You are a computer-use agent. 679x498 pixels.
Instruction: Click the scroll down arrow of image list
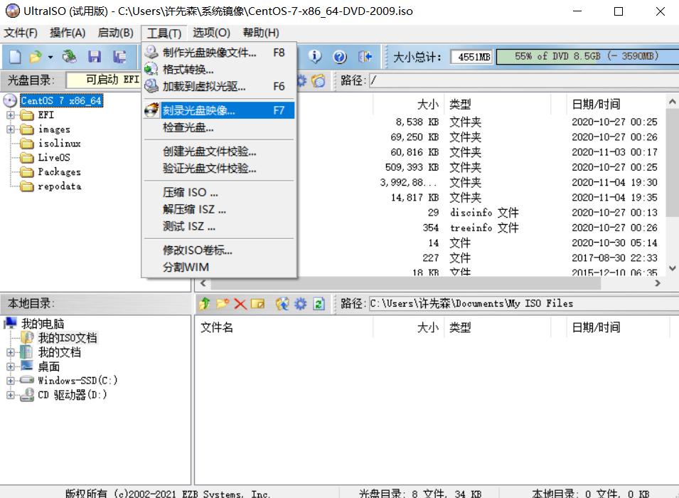tap(673, 269)
